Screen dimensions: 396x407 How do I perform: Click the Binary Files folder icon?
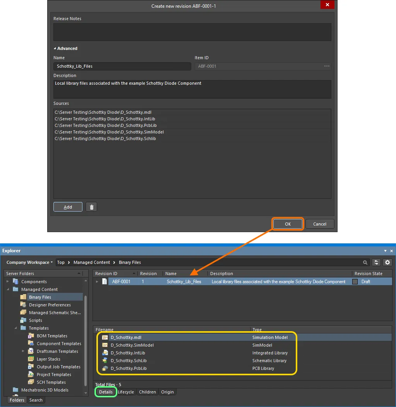(x=23, y=297)
